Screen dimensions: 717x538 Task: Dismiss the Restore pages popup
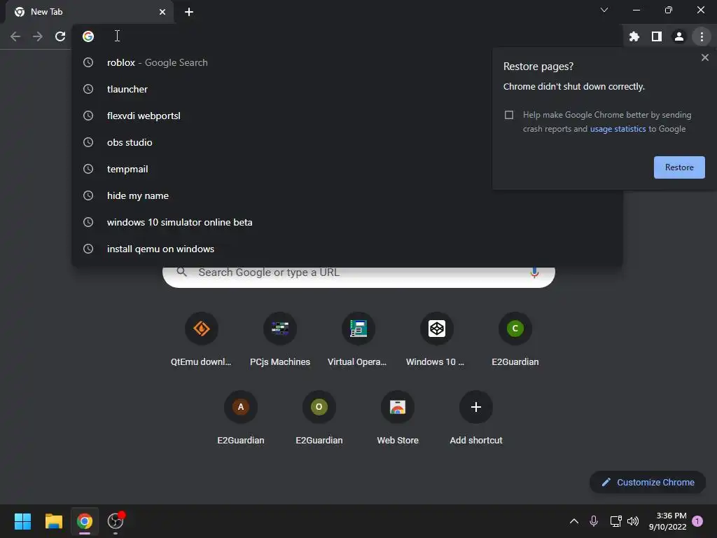pyautogui.click(x=704, y=57)
